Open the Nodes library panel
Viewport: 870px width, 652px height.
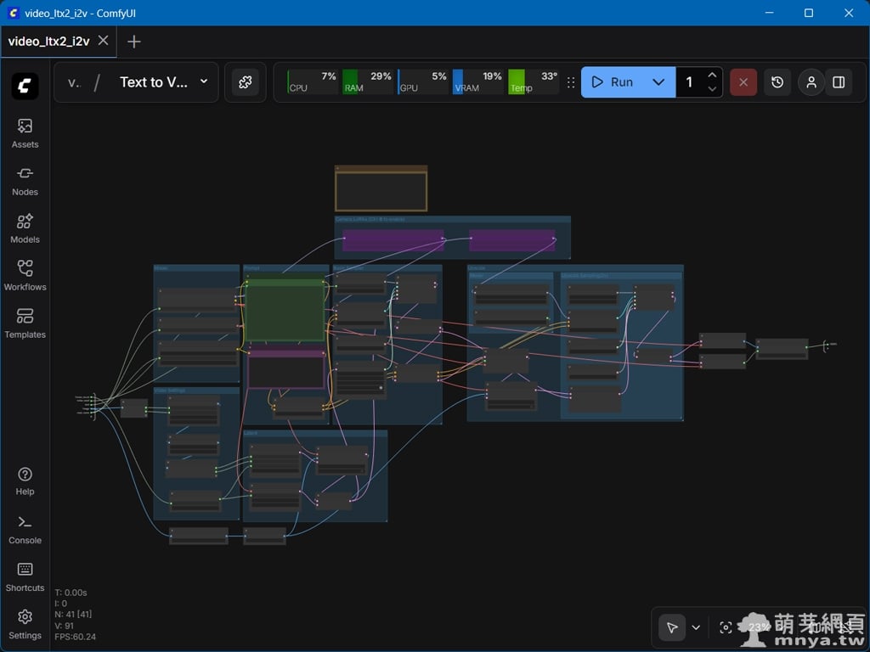[x=25, y=181]
